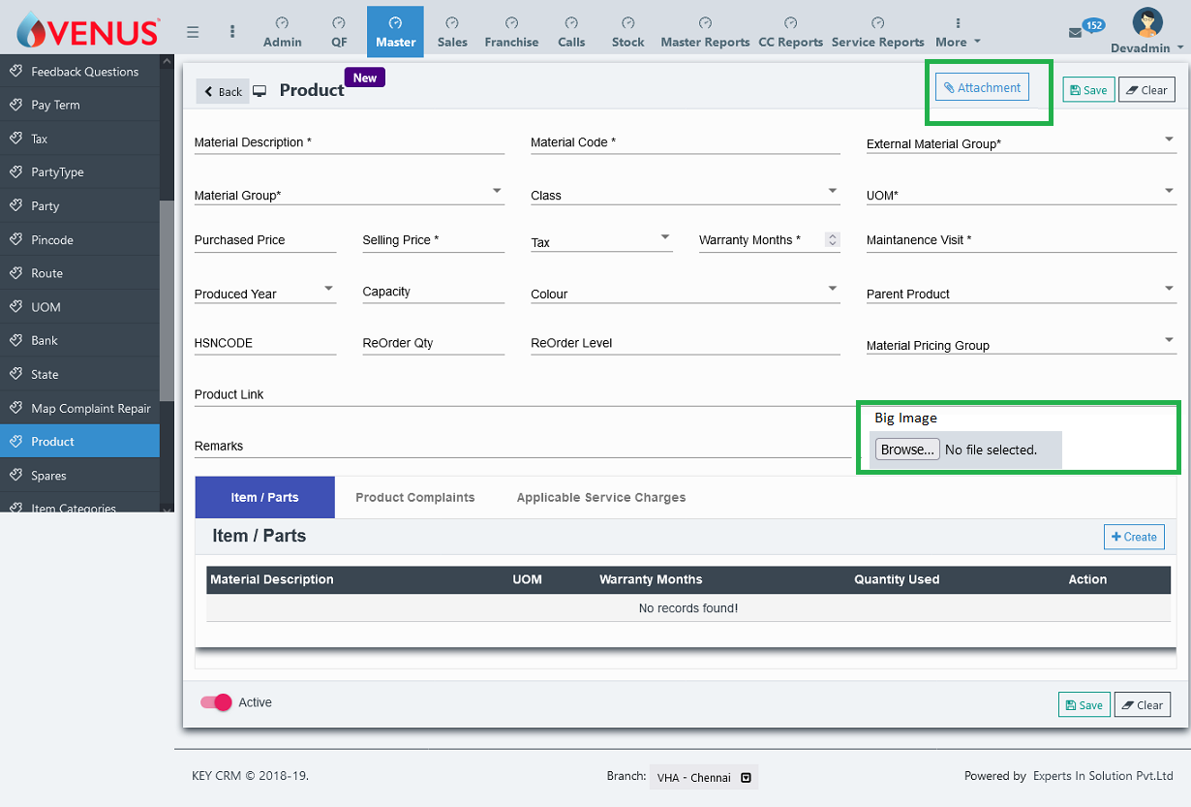Open the Stock module icon
This screenshot has width=1191, height=807.
pos(627,22)
